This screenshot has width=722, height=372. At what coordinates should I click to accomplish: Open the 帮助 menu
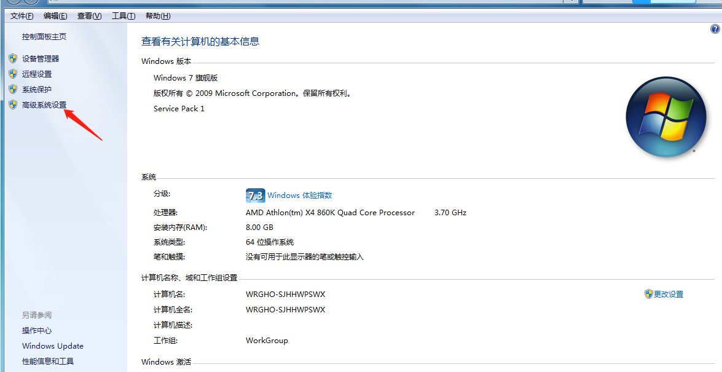tap(157, 15)
